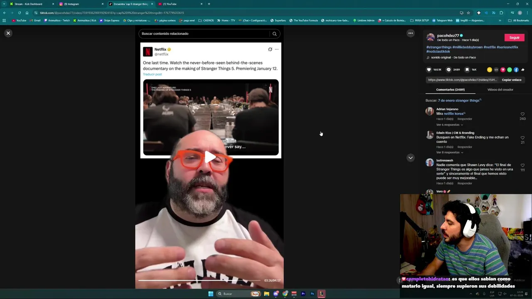
Task: Like Adrian Vejarano's comment
Action: [x=522, y=114]
